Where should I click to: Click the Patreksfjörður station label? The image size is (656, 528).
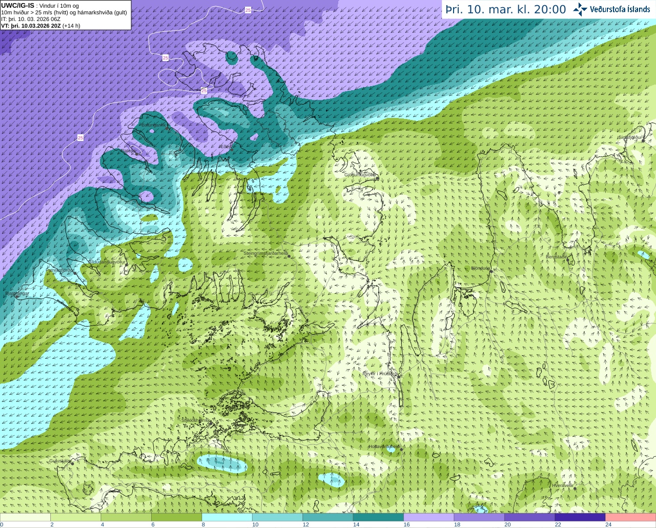[60, 270]
